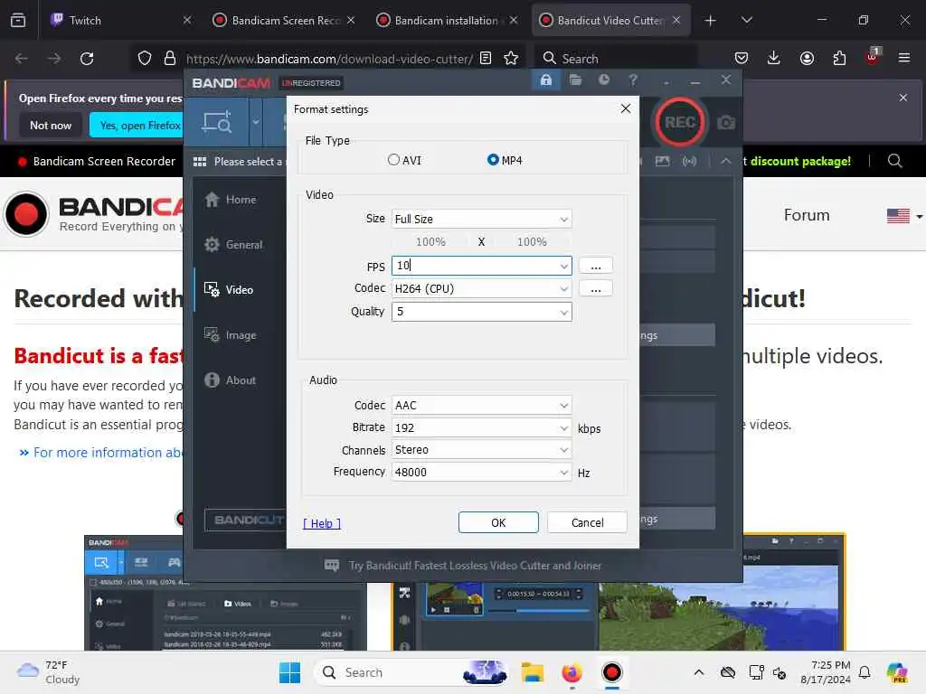Open Home section in Bandicam sidebar

(x=231, y=200)
